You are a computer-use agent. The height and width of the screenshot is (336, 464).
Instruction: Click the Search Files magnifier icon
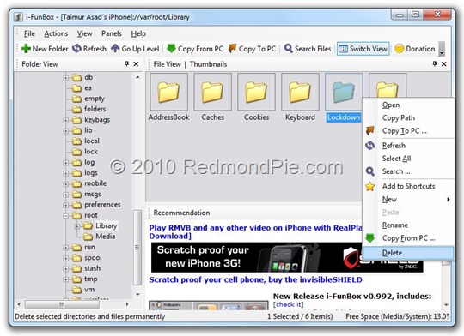288,48
